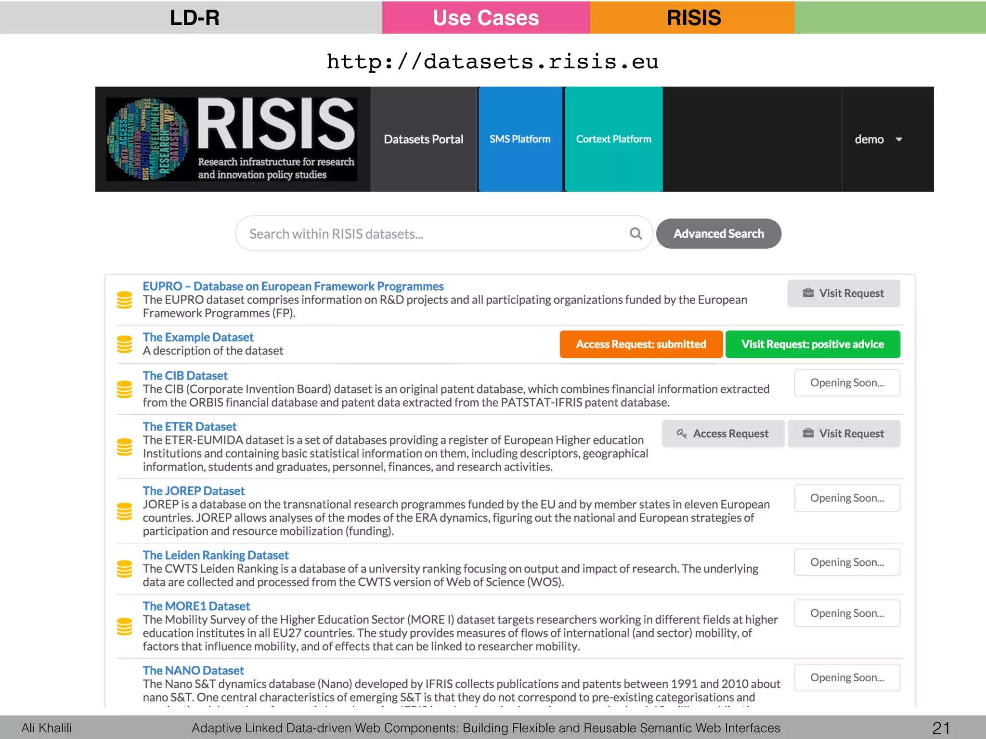
Task: Open The Leiden Ranking Dataset link
Action: pos(215,555)
